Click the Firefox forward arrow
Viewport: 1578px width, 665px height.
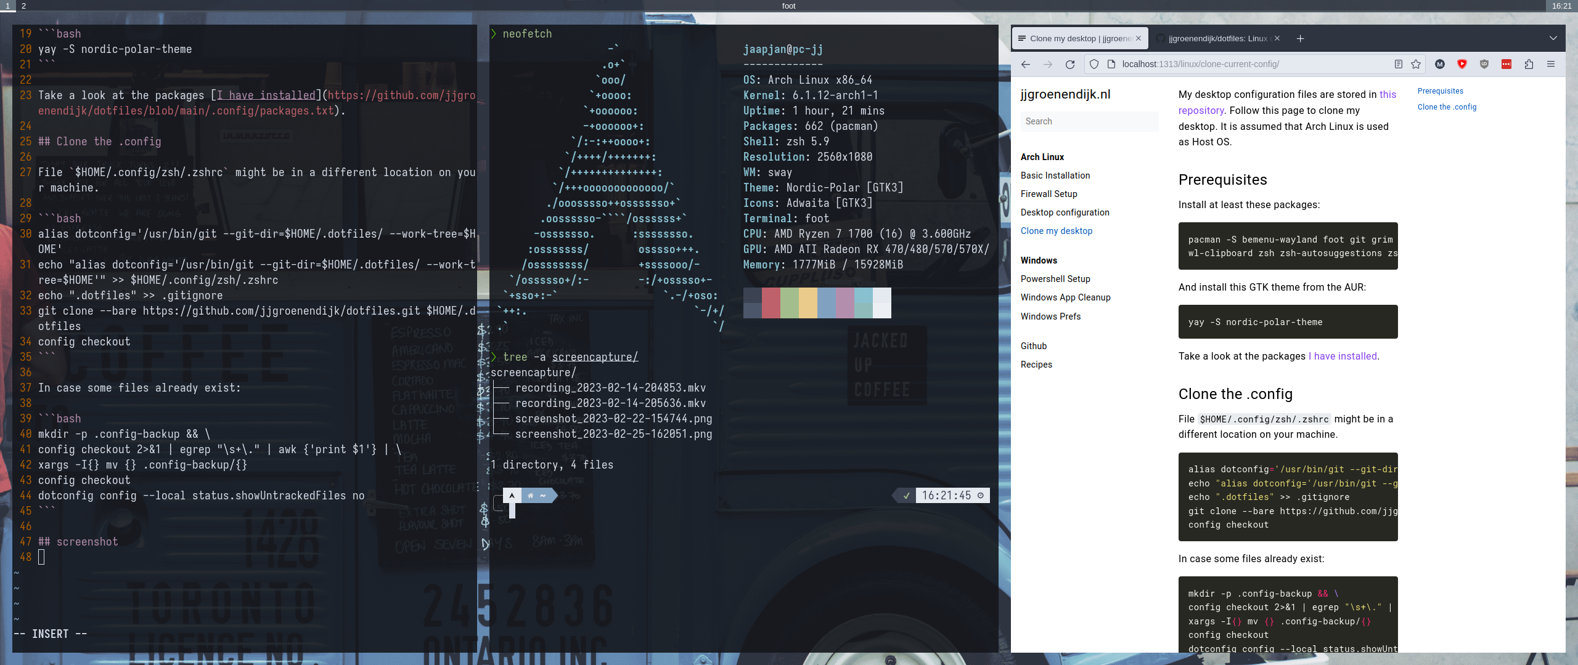pyautogui.click(x=1048, y=64)
